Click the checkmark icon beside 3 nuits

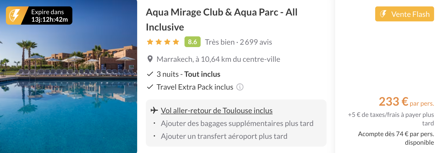(150, 74)
